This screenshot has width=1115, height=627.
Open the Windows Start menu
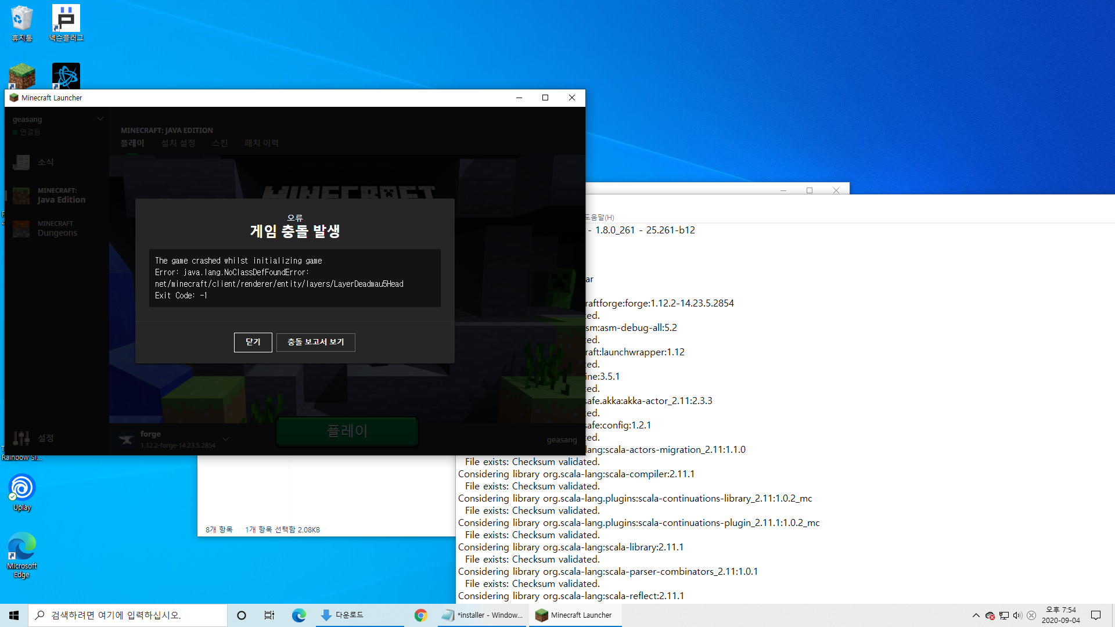[x=14, y=615]
